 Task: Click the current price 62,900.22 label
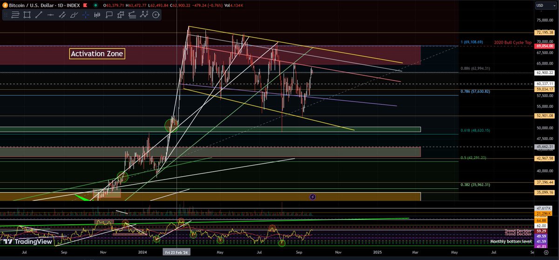545,73
